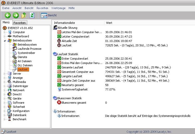Click the Wert column header
195x134 pixels.
pos(150,23)
